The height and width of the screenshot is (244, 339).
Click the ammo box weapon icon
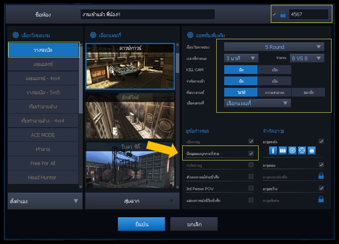312,150
